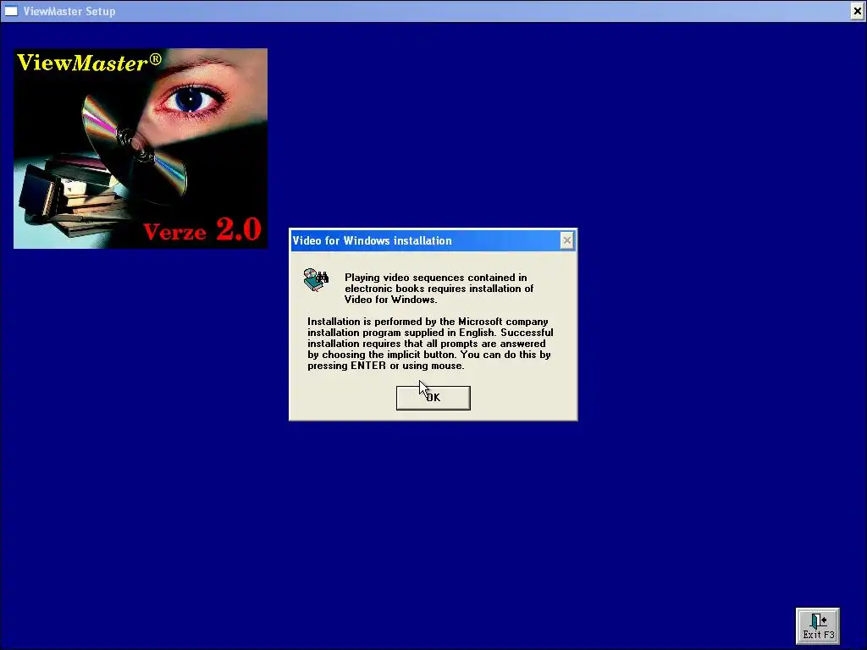
Task: Click the Video for Windows installation title text
Action: (x=373, y=241)
